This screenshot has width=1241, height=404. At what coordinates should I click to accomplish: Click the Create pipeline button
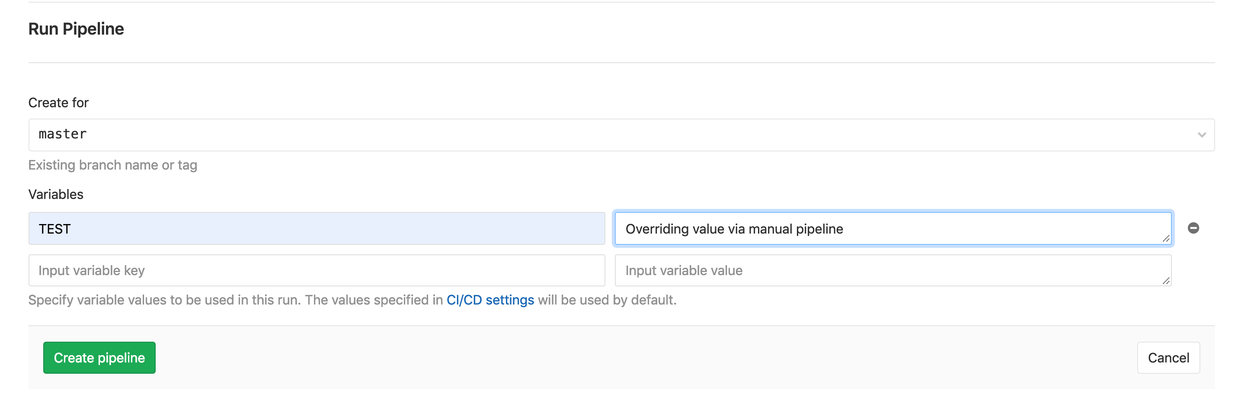[x=99, y=358]
